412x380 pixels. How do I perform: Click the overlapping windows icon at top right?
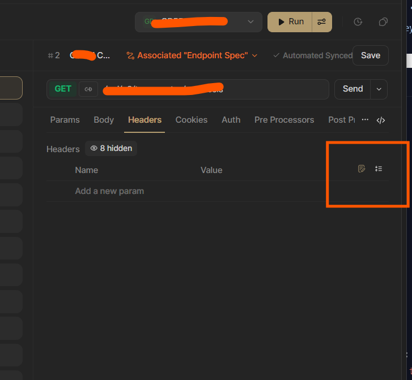(x=383, y=22)
